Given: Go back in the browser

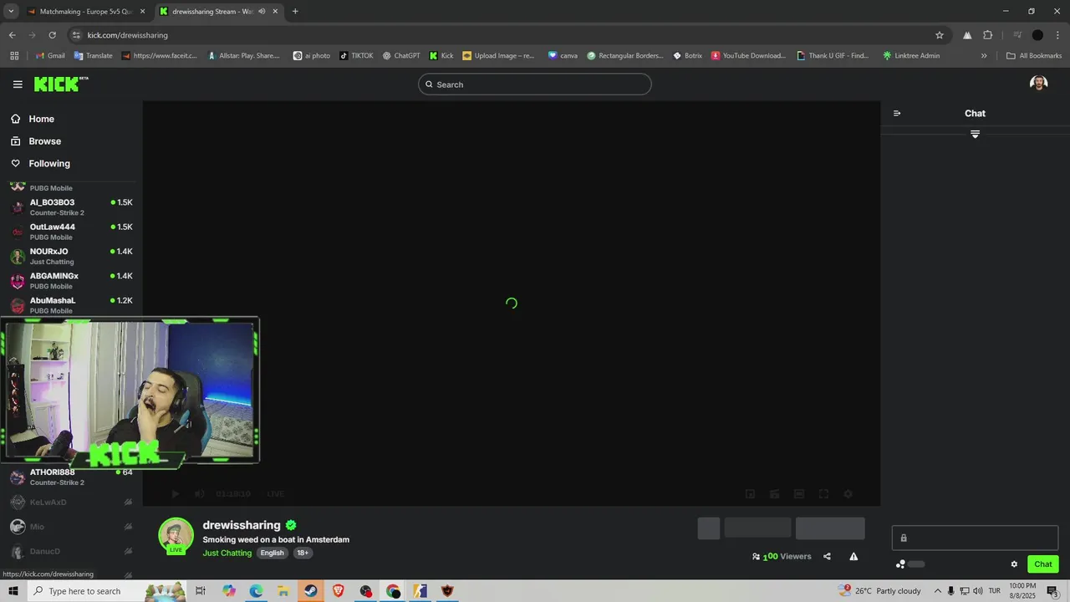Looking at the screenshot, I should coord(12,35).
